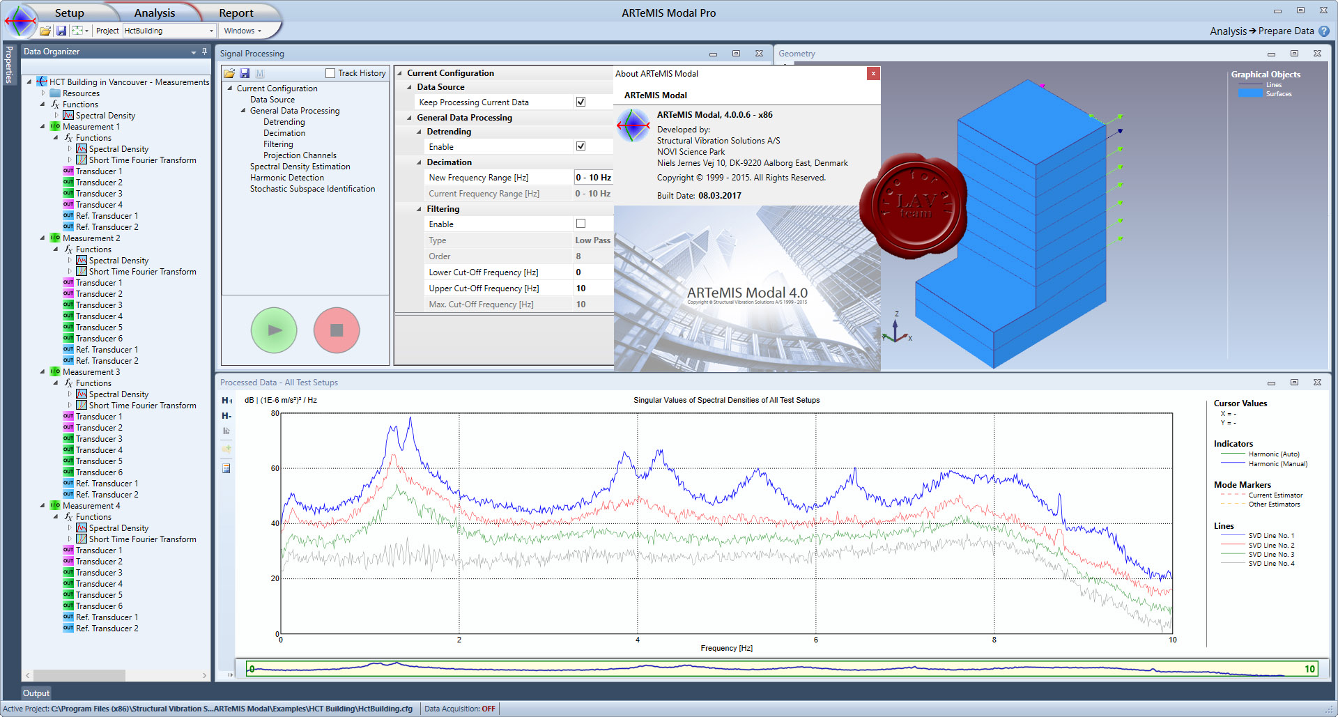Collapse the Filtering property group

(419, 209)
